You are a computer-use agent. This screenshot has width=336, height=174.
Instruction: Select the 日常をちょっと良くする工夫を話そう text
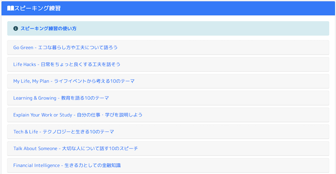coord(81,64)
